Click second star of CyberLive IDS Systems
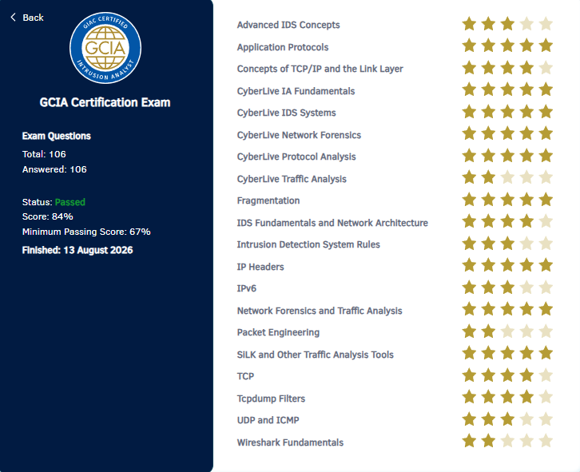This screenshot has height=472, width=580. [x=488, y=112]
